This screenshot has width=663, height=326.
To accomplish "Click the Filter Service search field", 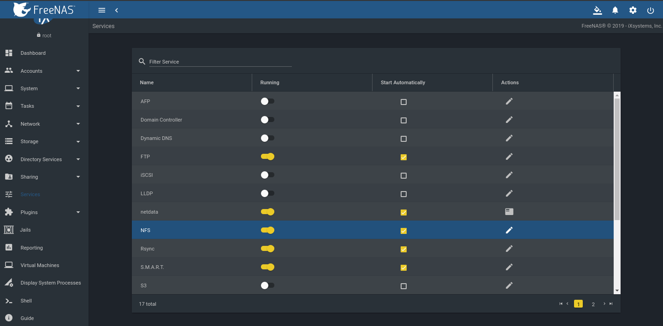I will pyautogui.click(x=220, y=62).
